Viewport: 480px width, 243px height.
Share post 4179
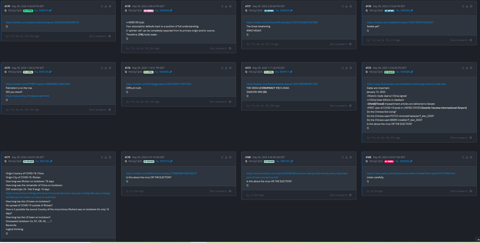[102, 6]
